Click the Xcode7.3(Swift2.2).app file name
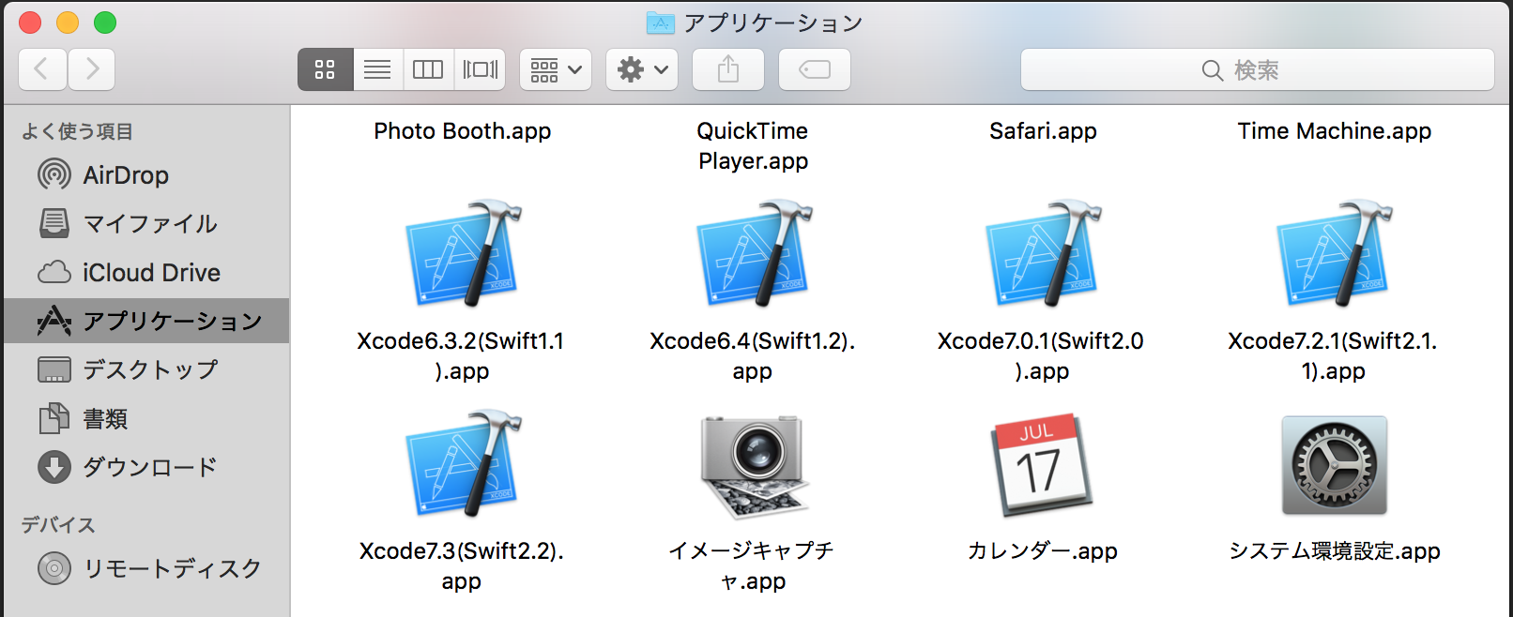The width and height of the screenshot is (1513, 617). point(462,565)
